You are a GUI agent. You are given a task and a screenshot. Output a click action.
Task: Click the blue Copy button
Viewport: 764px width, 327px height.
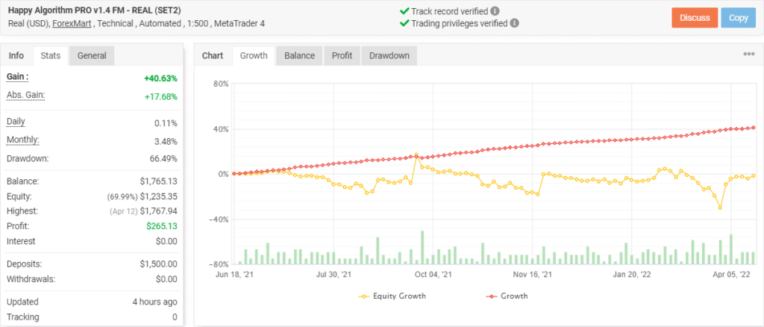(738, 17)
